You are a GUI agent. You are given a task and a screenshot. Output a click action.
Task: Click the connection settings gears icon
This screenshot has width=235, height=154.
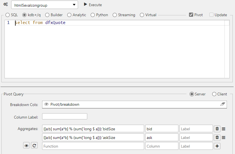click(5, 4)
